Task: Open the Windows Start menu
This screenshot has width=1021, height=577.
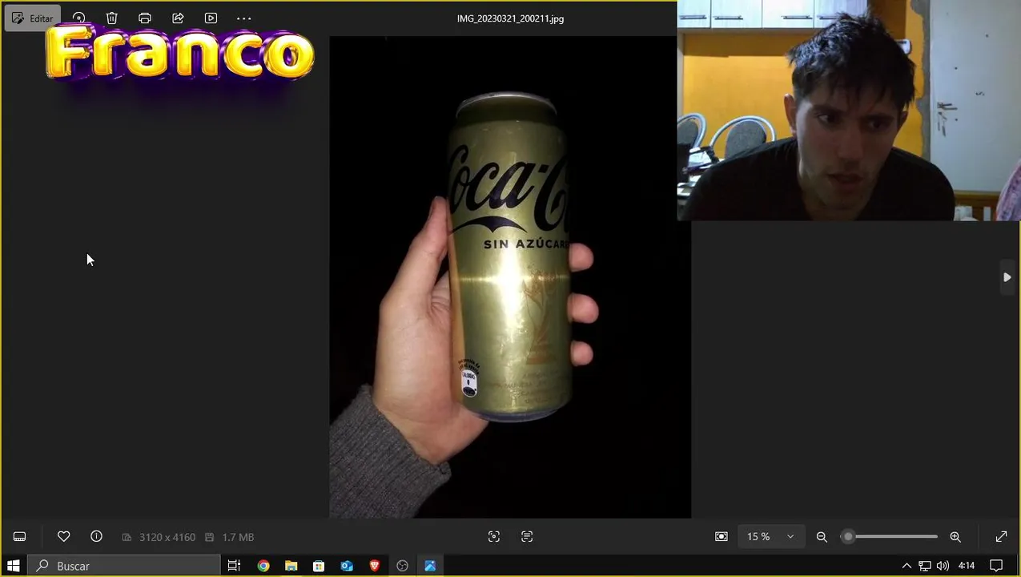Action: click(14, 566)
